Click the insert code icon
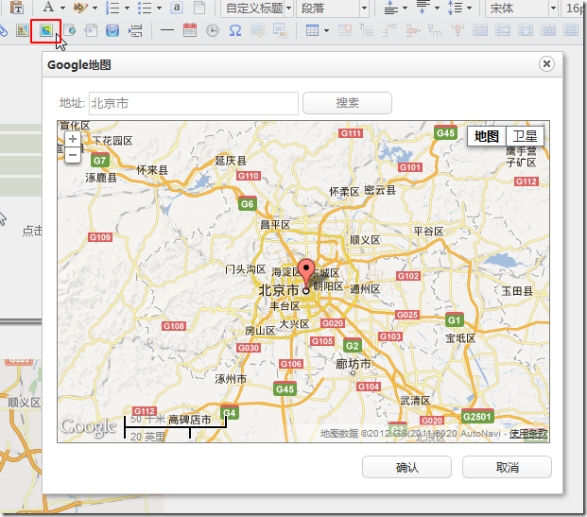 (90, 30)
